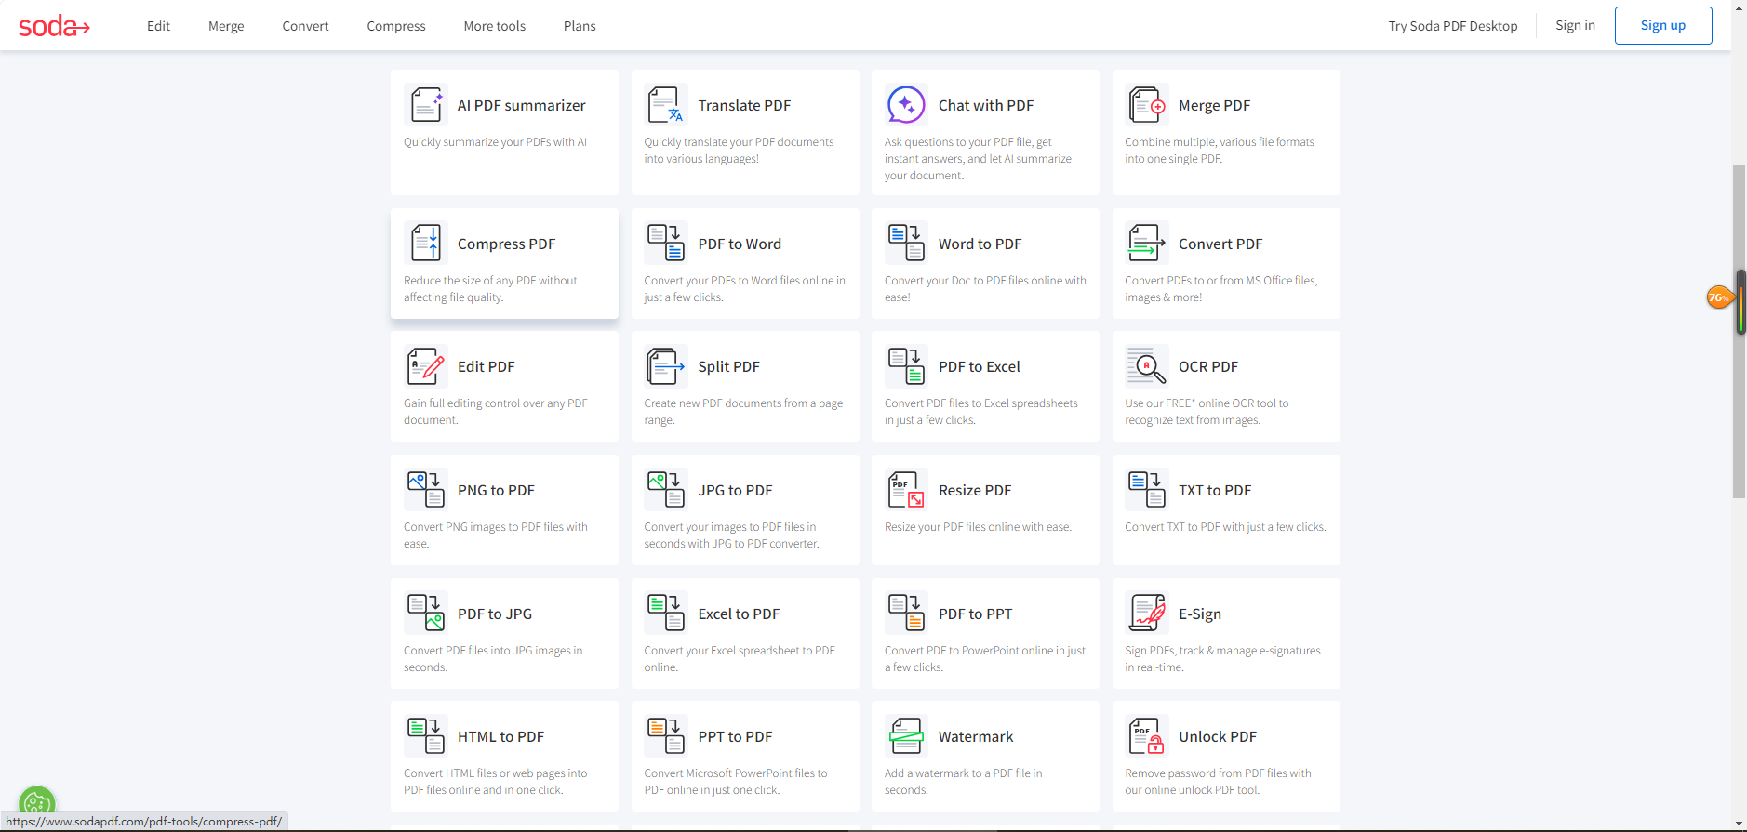This screenshot has width=1747, height=832.
Task: Click the Sign in link
Action: pyautogui.click(x=1575, y=25)
